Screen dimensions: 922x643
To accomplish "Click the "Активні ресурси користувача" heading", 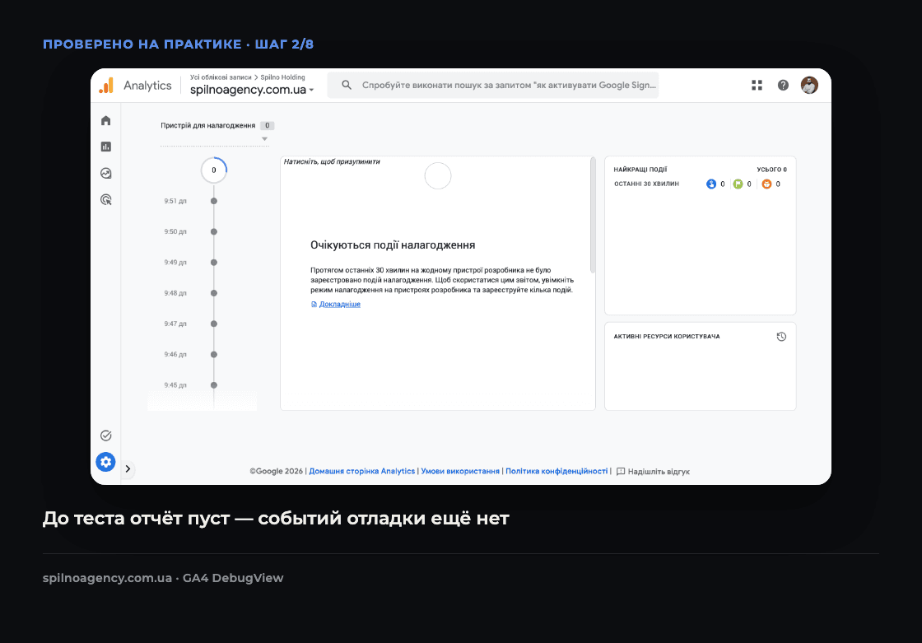I will click(x=667, y=337).
